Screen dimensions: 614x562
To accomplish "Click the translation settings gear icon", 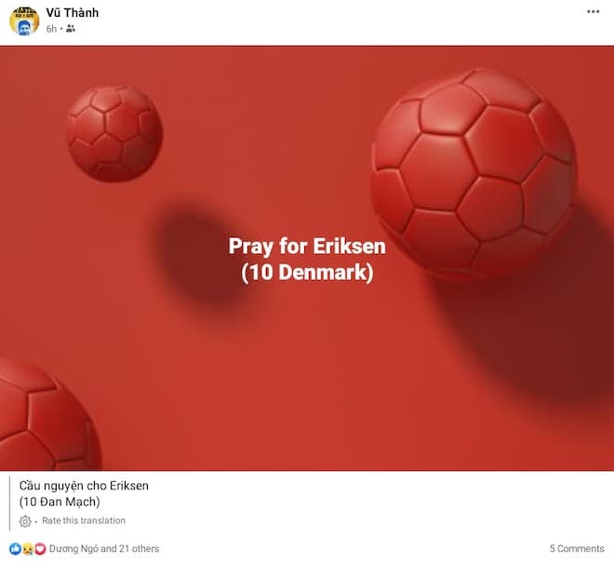I will [25, 521].
